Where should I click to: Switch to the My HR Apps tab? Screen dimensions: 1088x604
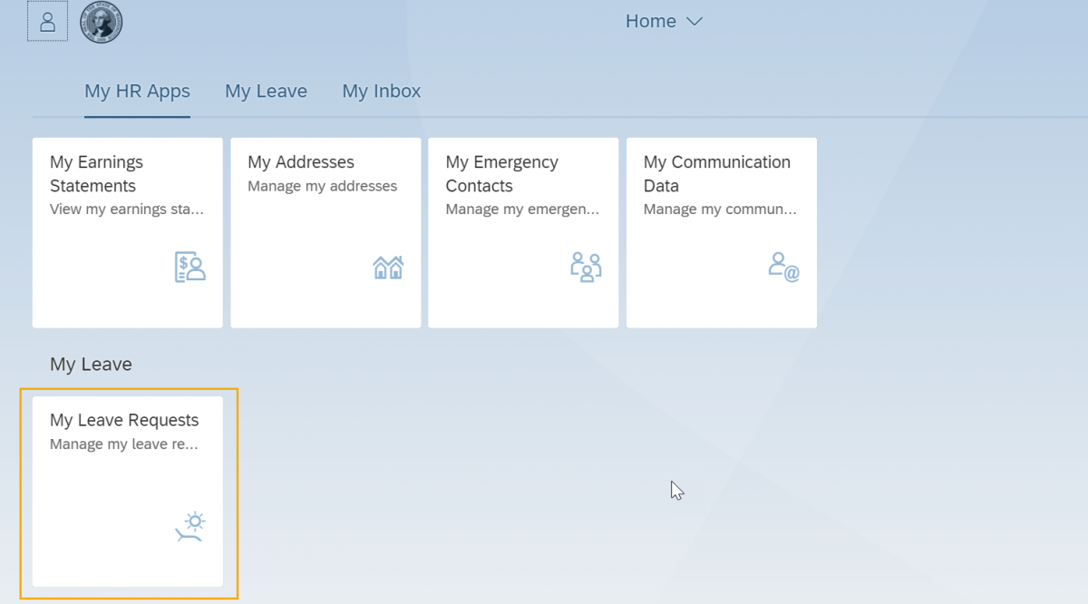[137, 92]
